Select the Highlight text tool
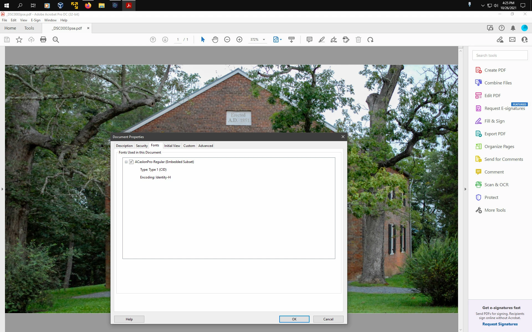532x332 pixels. (322, 40)
